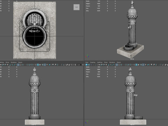Click the TOP view cube in top-left viewport
This screenshot has width=168, height=126.
click(76, 7)
